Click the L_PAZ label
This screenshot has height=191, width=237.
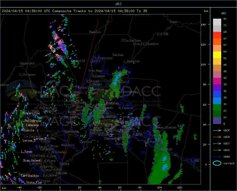195,161
